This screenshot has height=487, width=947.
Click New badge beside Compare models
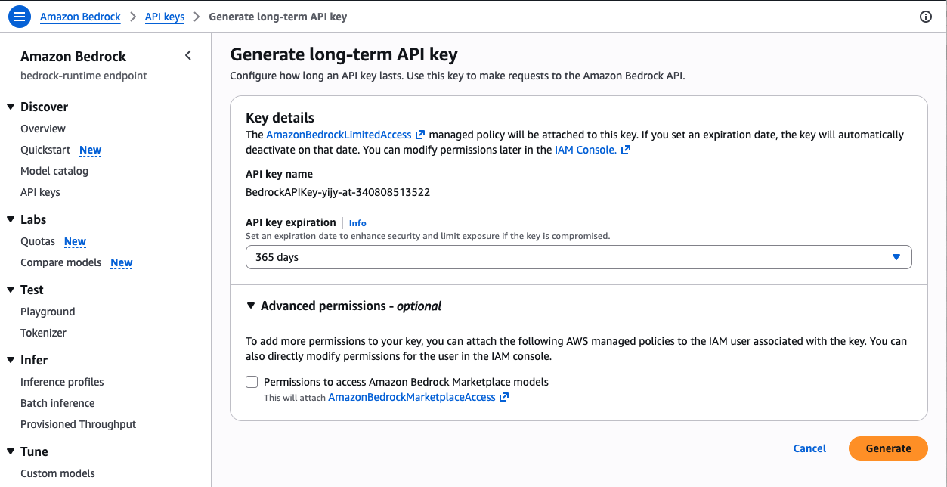[x=122, y=262]
